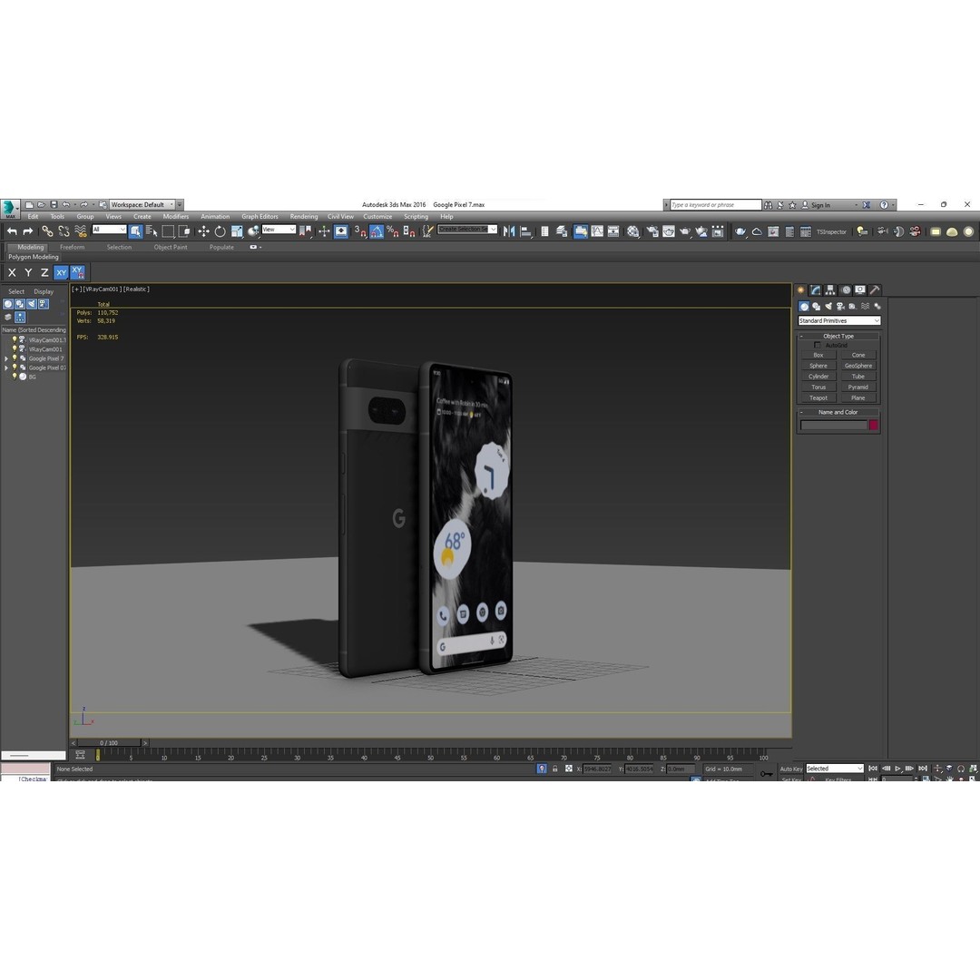Open the Utilities hammer panel icon
Viewport: 980px width, 980px height.
pyautogui.click(x=875, y=290)
